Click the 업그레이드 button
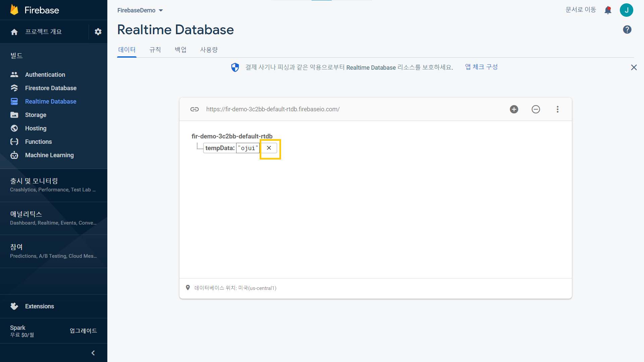644x362 pixels. point(83,331)
